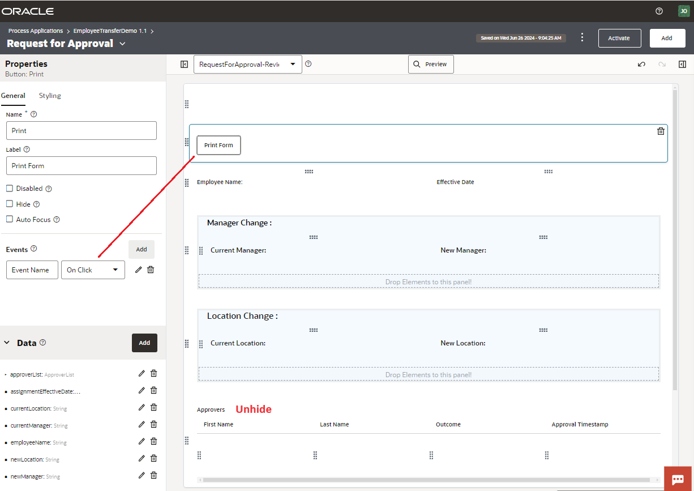Screen dimensions: 694x491
Task: Click the Label input field
Action: 81,166
